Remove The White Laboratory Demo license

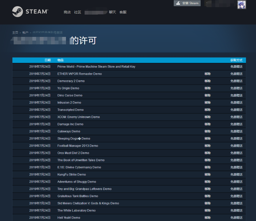coord(207,210)
